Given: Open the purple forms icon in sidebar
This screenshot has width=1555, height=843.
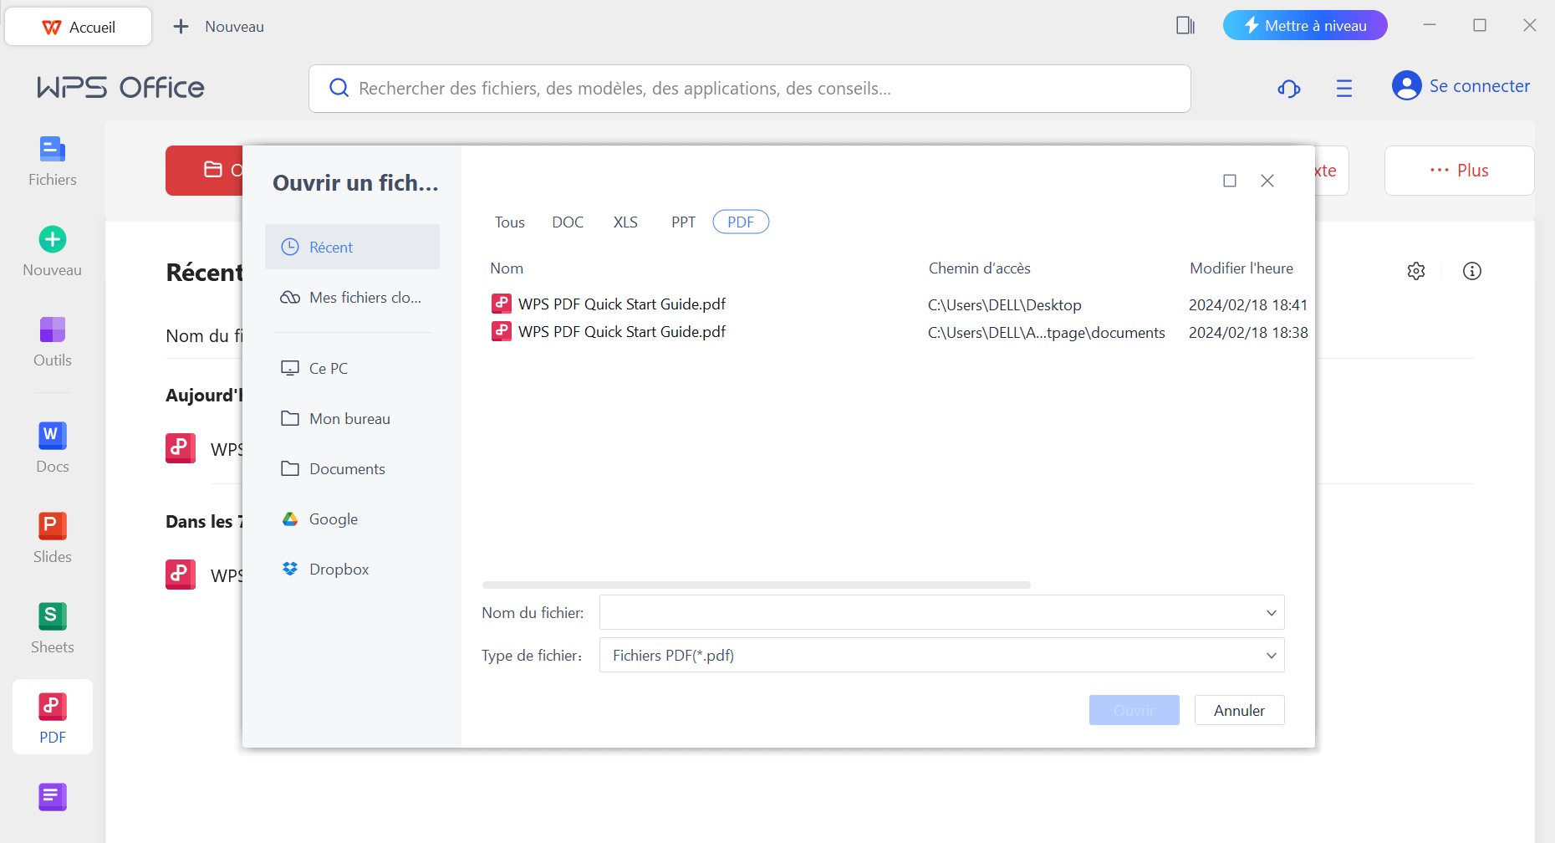Looking at the screenshot, I should [x=53, y=797].
